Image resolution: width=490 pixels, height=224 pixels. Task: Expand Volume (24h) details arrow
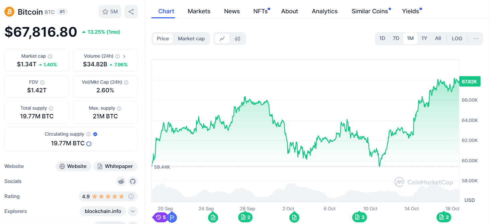tap(124, 56)
